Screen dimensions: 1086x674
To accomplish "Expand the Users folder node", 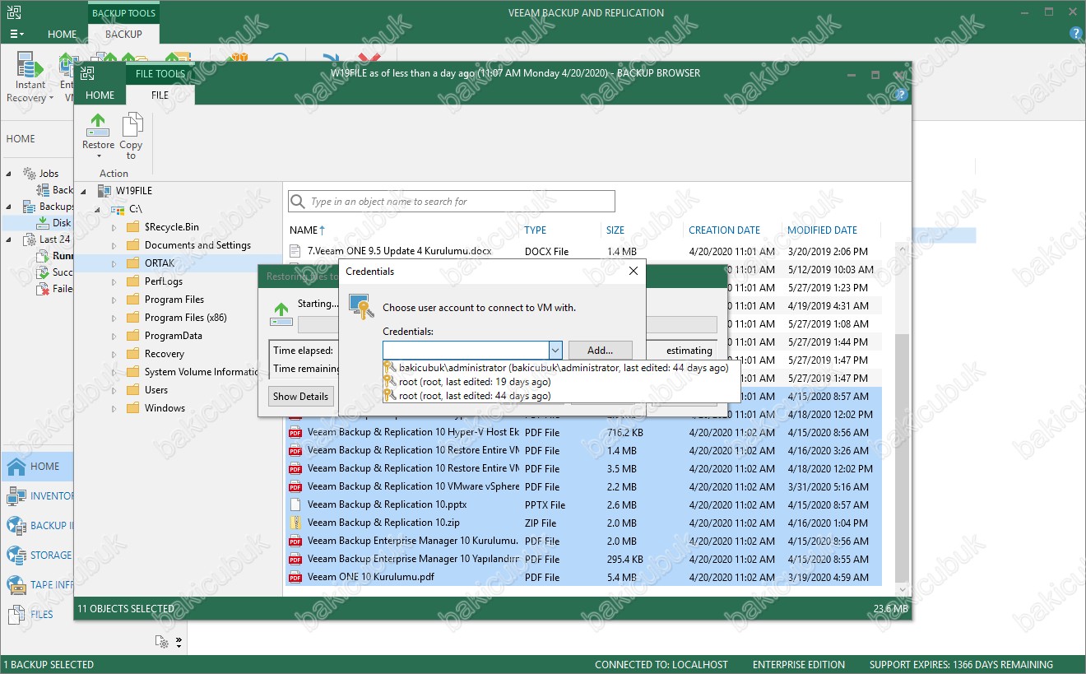I will (x=114, y=390).
